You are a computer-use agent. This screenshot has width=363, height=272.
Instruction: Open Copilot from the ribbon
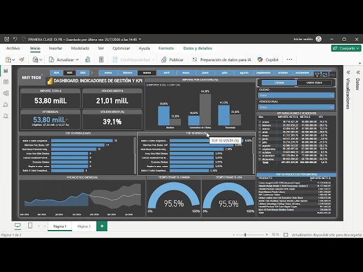[268, 59]
